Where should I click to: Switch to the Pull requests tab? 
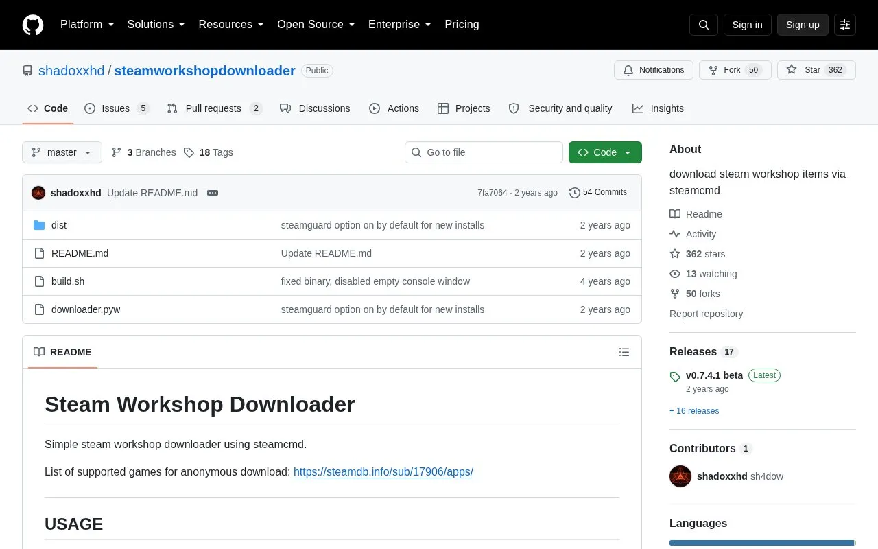[x=215, y=108]
